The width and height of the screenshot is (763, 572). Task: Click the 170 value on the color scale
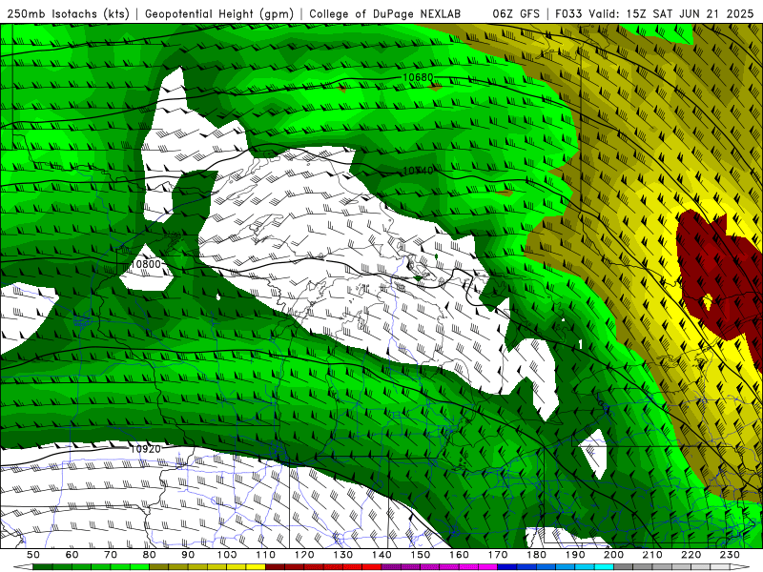click(498, 555)
